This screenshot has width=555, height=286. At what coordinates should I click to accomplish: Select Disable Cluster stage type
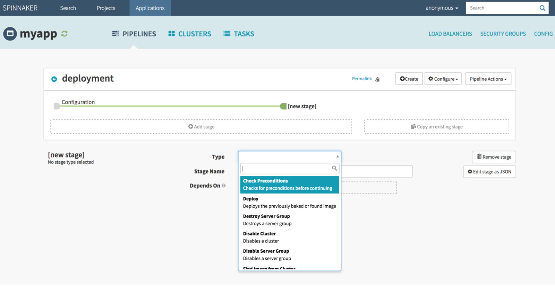pos(290,237)
